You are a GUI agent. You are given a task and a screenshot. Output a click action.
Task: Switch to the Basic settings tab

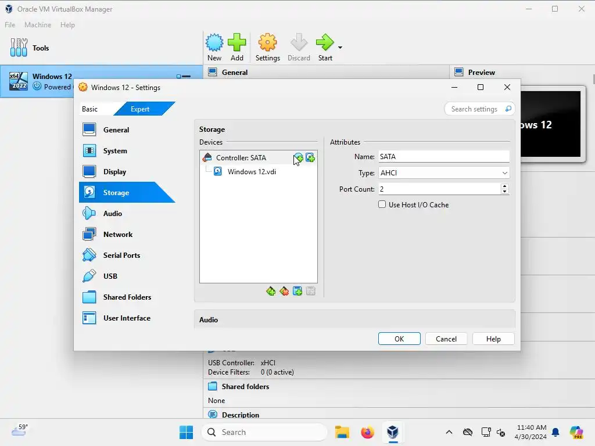tap(90, 109)
